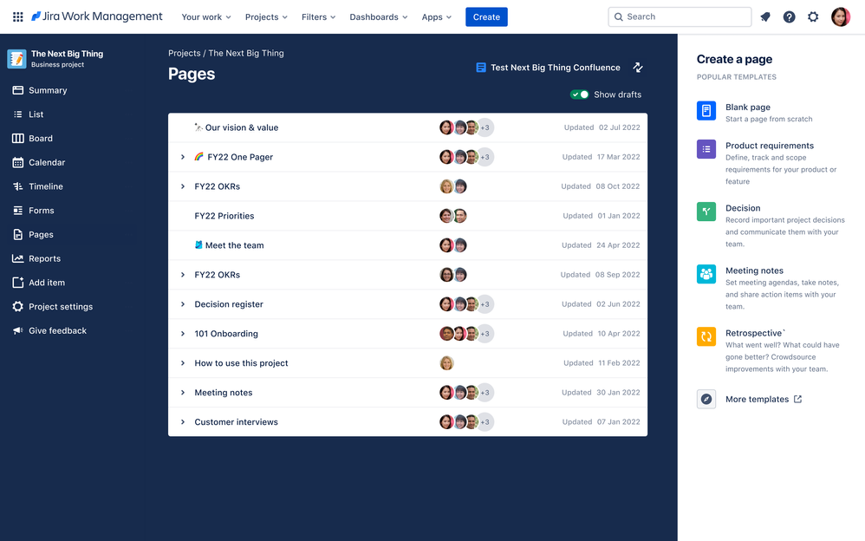Open the help question mark icon
The height and width of the screenshot is (541, 865).
790,16
